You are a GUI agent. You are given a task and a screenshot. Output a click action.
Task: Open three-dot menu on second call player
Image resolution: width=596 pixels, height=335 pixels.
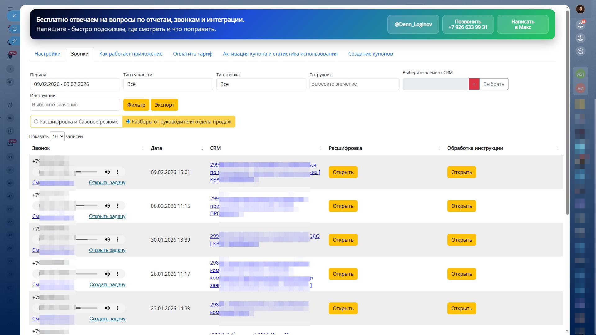click(x=117, y=206)
